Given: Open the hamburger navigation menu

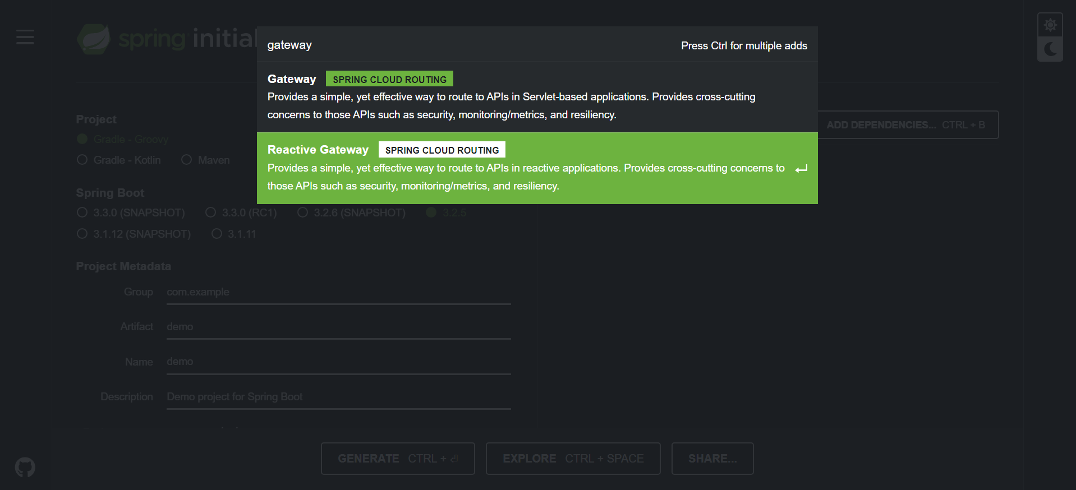Looking at the screenshot, I should point(25,38).
